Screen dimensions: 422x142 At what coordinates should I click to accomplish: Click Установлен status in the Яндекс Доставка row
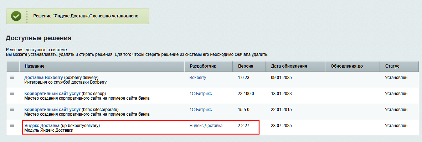pyautogui.click(x=396, y=126)
